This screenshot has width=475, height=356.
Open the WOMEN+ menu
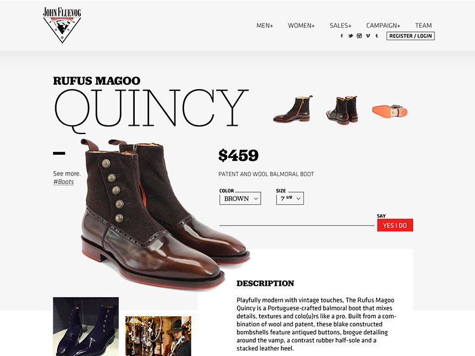click(302, 26)
